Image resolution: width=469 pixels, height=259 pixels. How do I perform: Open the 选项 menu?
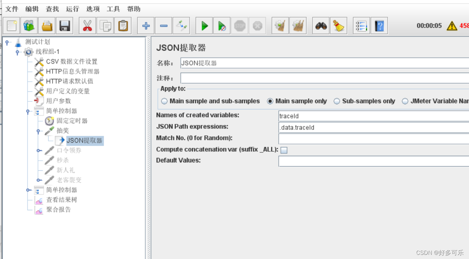pos(93,9)
